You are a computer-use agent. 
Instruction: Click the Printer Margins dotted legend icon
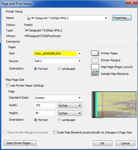click(95, 60)
